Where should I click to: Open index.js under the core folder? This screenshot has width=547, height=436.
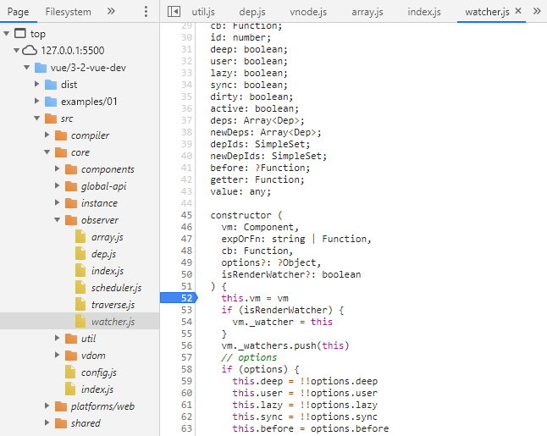(97, 389)
